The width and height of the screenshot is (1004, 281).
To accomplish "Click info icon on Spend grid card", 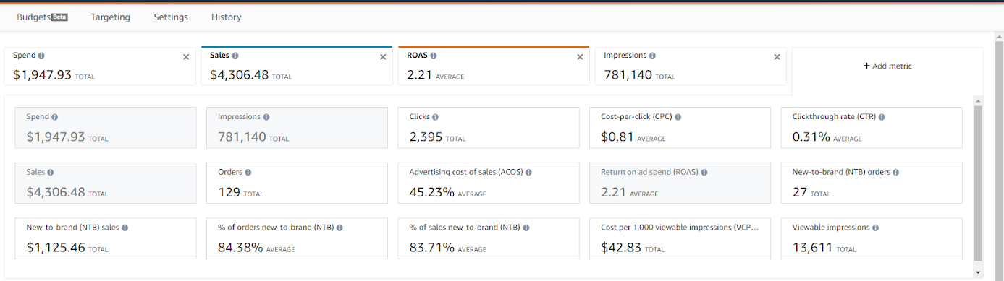I will [x=55, y=117].
